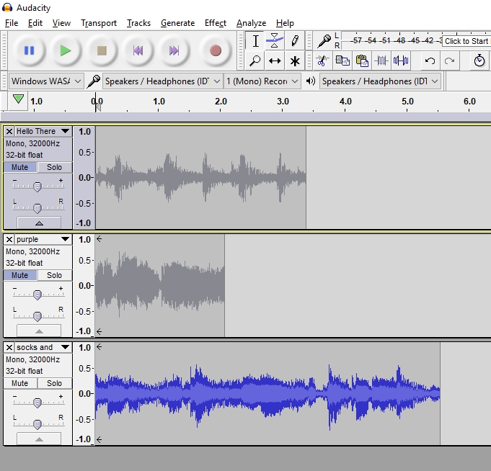
Task: Click the recording meter microphone icon
Action: (324, 41)
